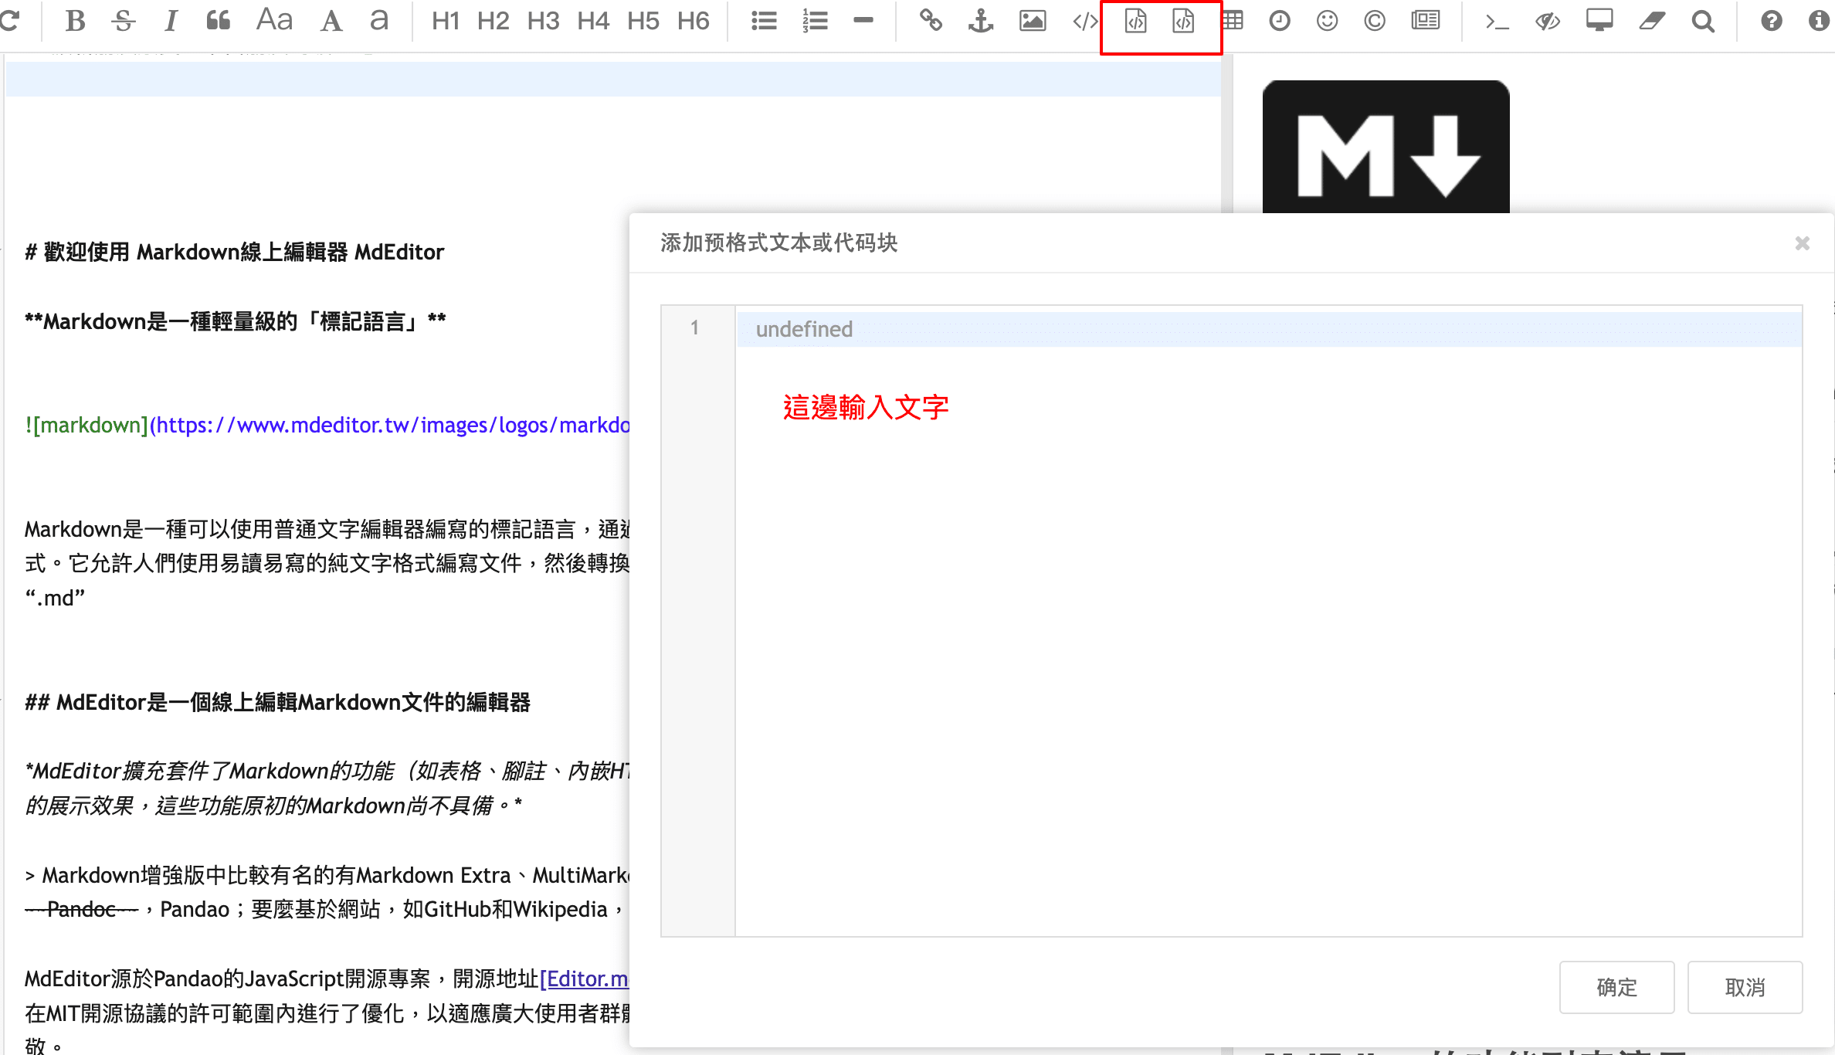Insert a reference anchor link
This screenshot has height=1055, width=1835.
pos(981,21)
